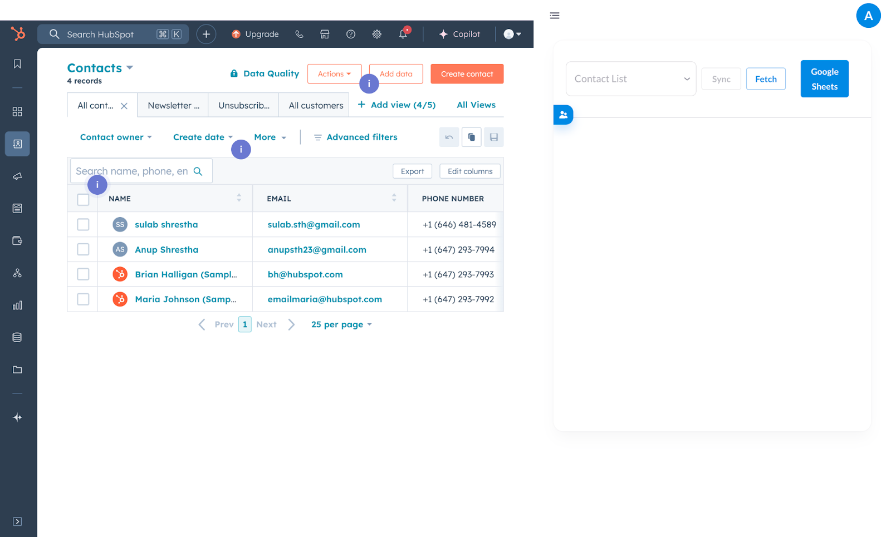
Task: Expand the More filters dropdown
Action: pos(270,137)
